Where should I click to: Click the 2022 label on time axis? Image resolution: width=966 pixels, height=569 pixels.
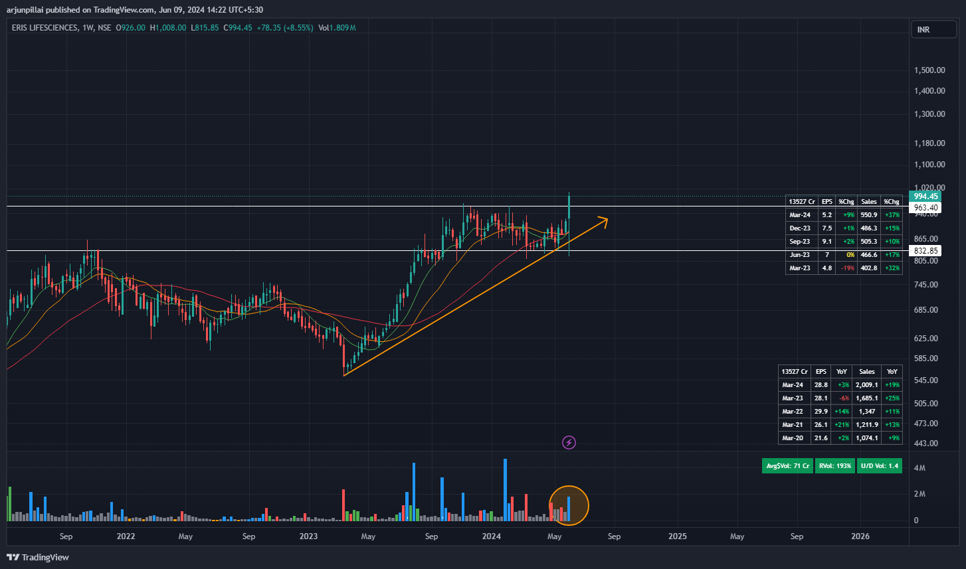tap(126, 536)
